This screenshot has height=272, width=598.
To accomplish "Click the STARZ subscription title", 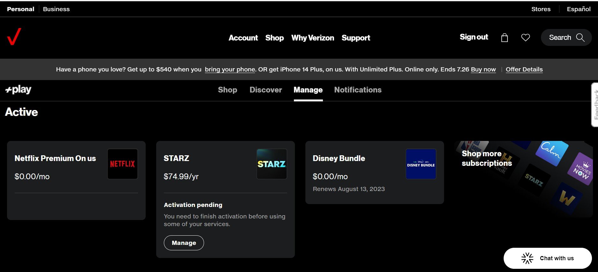I will [x=176, y=158].
